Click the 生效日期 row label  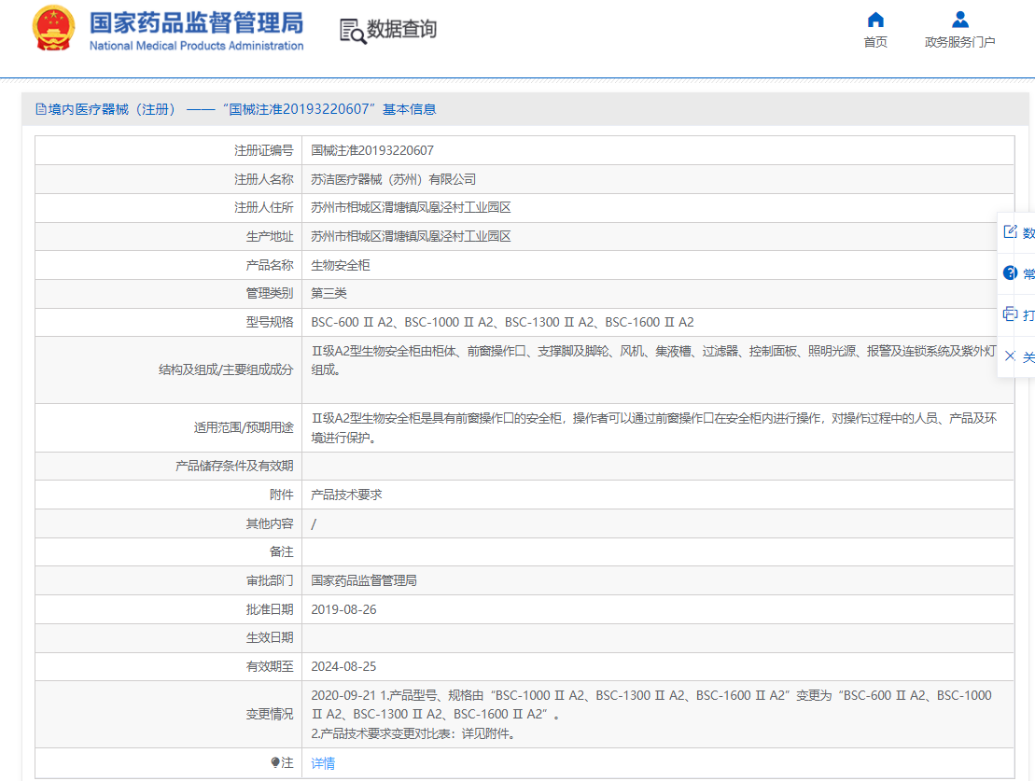point(270,637)
